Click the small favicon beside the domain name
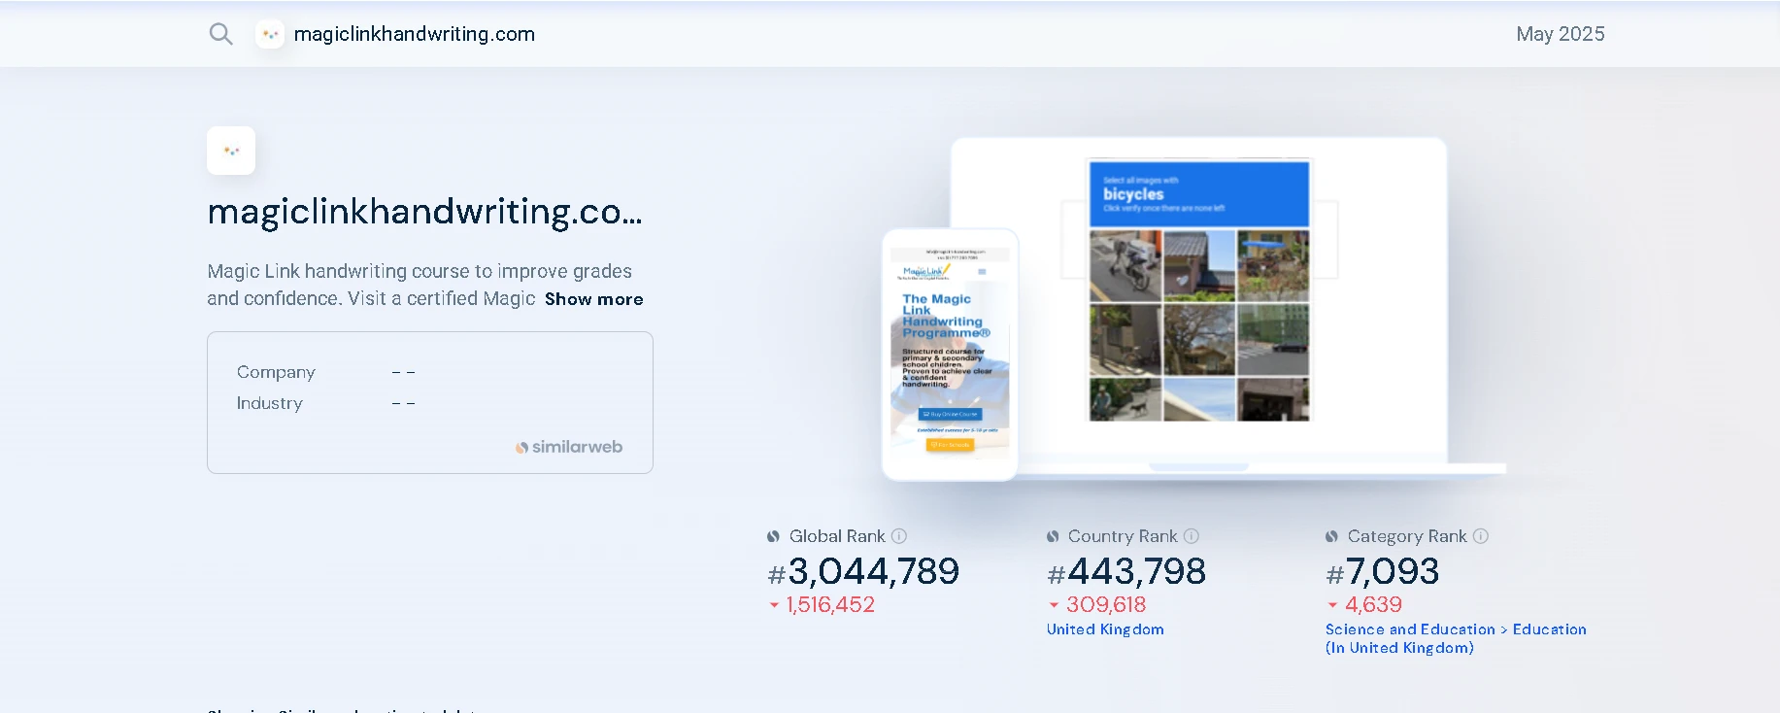 click(270, 34)
